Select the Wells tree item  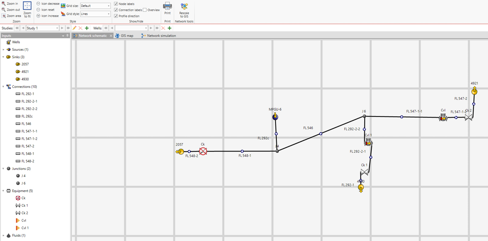point(13,42)
